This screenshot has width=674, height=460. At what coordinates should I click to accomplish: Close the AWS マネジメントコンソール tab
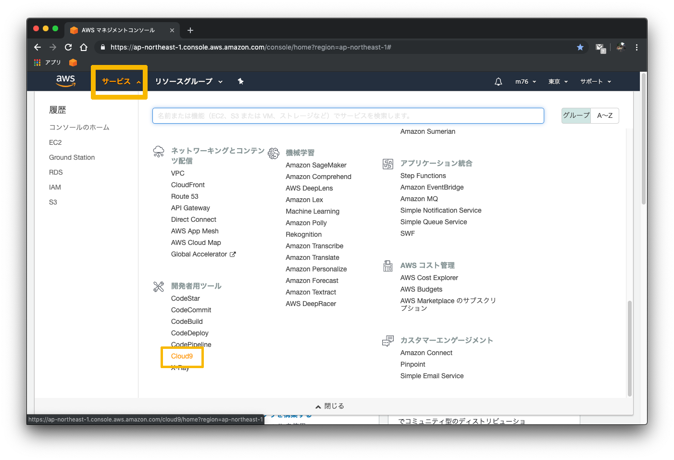172,30
